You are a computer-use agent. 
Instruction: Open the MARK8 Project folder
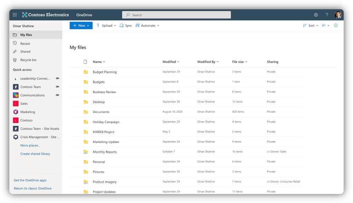point(103,132)
